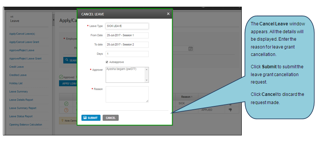This screenshot has height=141, width=317.
Task: Collapse the left sidebar arrow
Action: (x=54, y=20)
